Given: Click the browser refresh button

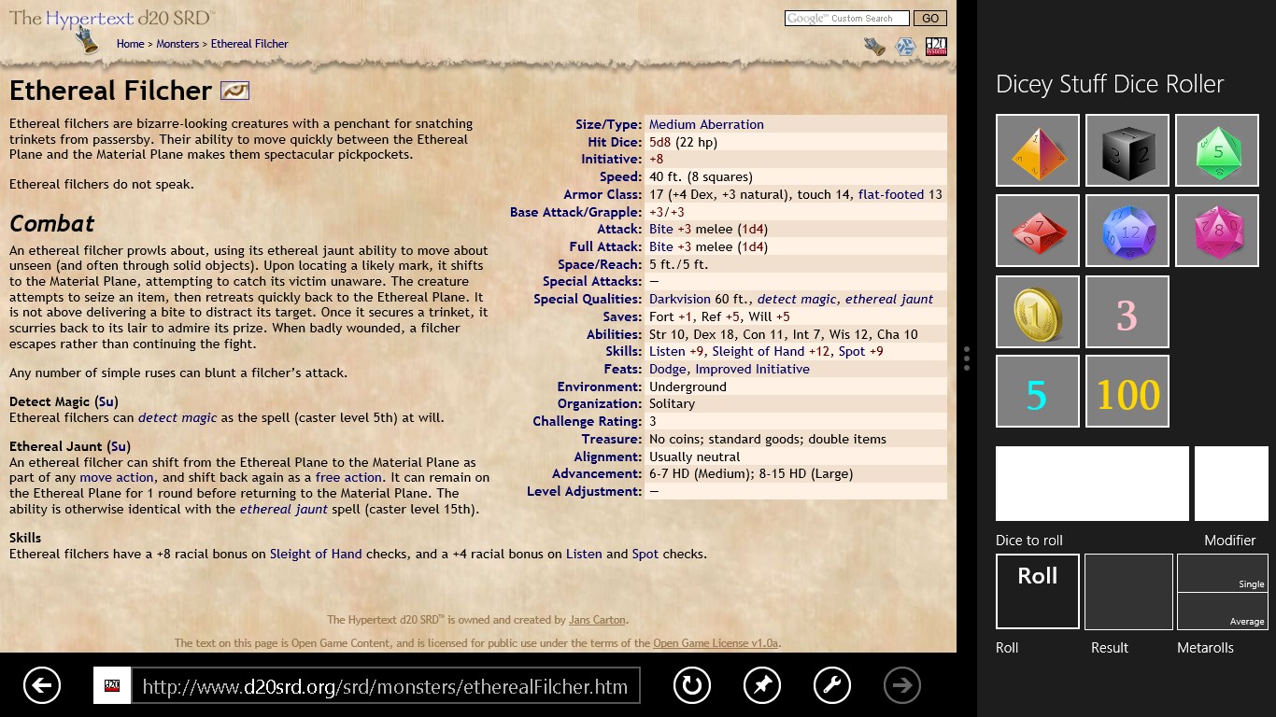Looking at the screenshot, I should [x=692, y=686].
